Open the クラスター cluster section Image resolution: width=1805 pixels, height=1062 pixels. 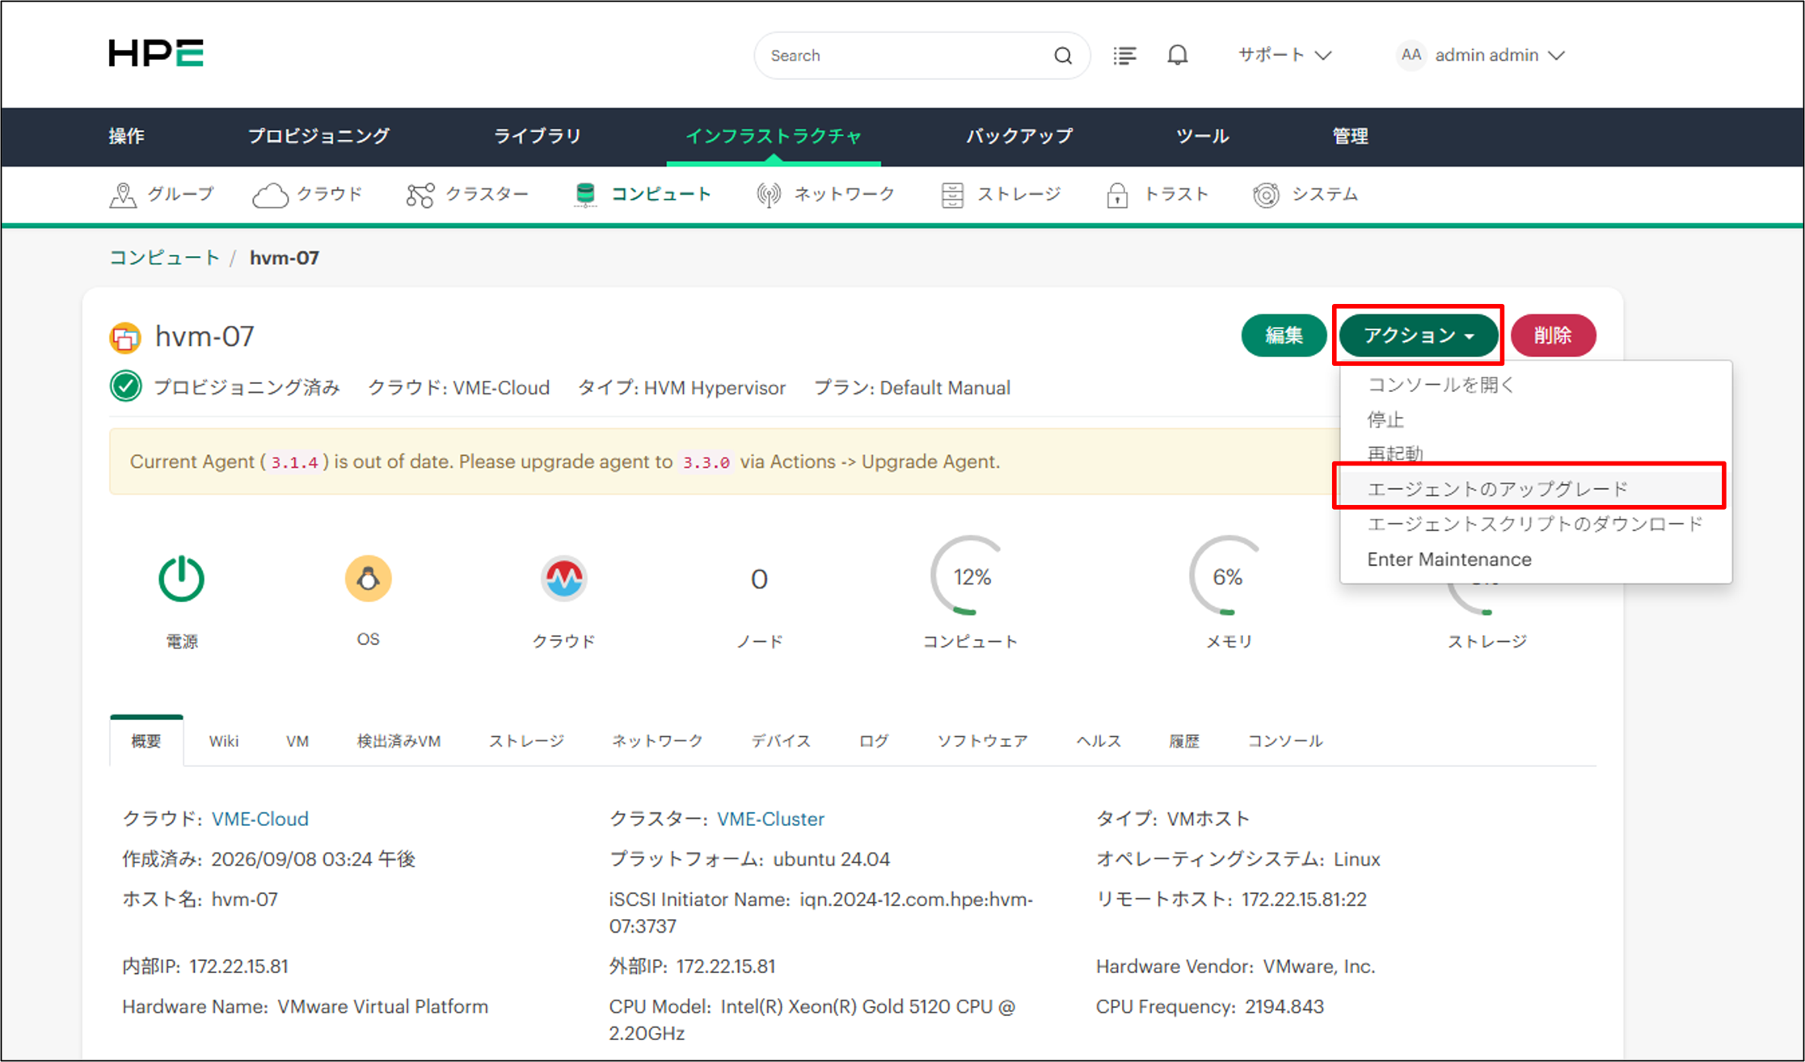(467, 195)
